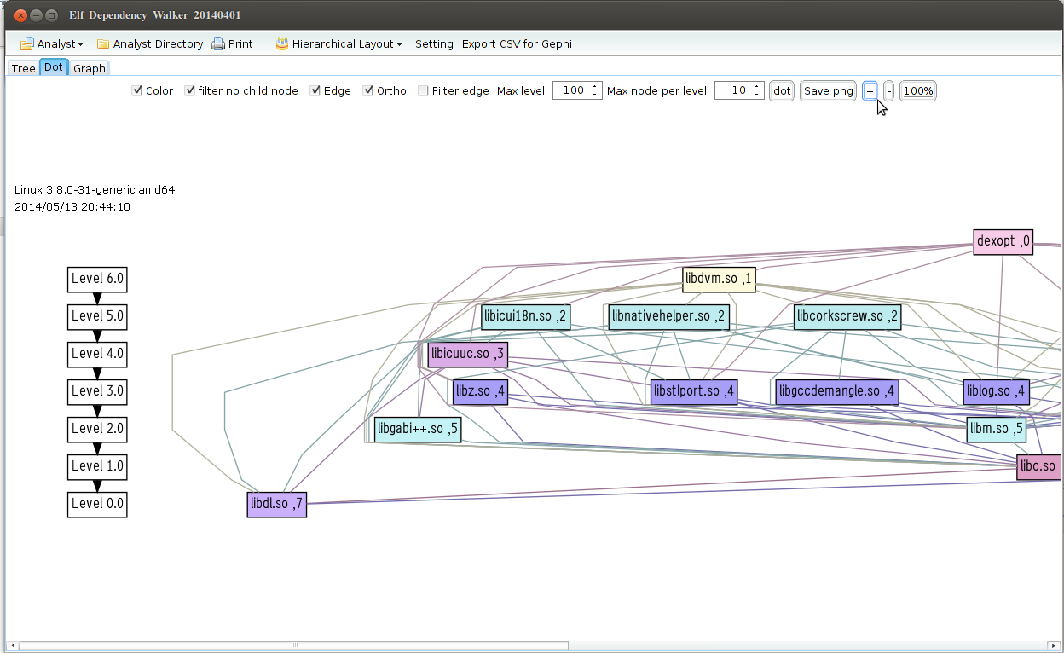Enable the Filter edge checkbox

click(x=423, y=91)
